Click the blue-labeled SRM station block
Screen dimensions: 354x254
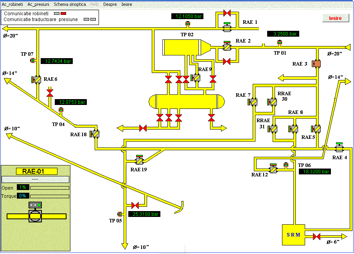pyautogui.click(x=293, y=234)
